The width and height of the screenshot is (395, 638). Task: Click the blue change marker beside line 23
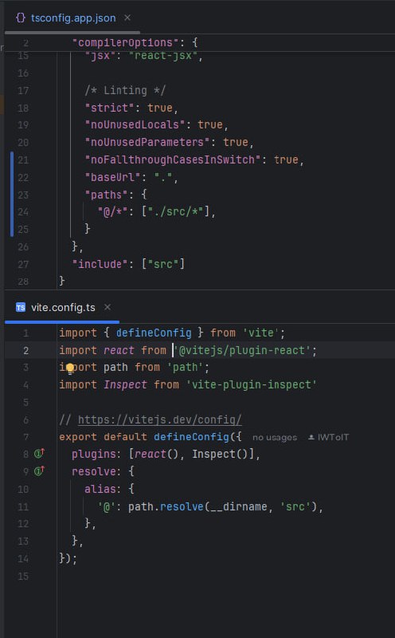coord(12,195)
